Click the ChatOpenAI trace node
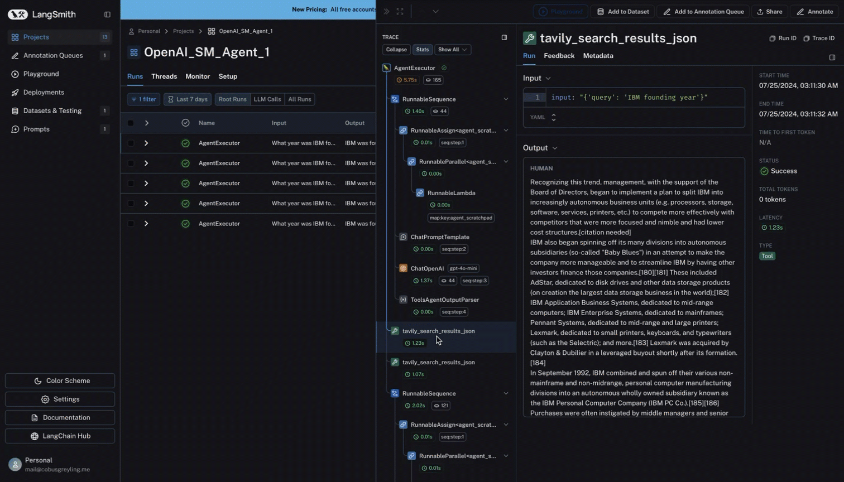The height and width of the screenshot is (482, 844). point(427,268)
